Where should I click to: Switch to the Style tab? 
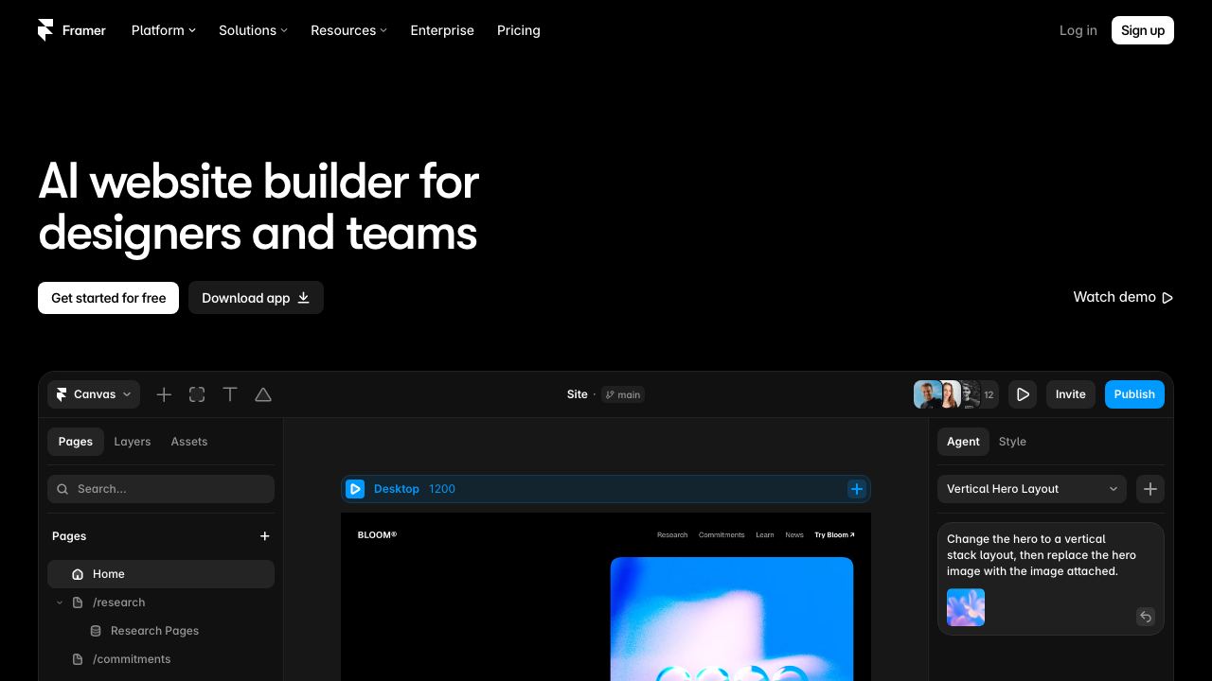point(1012,442)
